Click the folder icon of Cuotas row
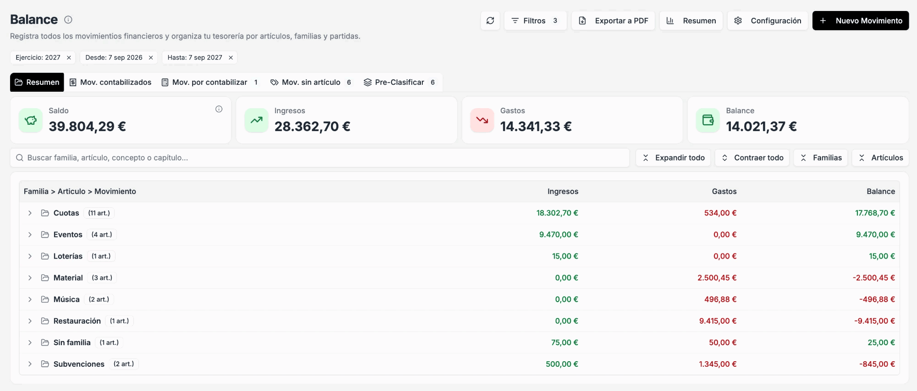 45,213
